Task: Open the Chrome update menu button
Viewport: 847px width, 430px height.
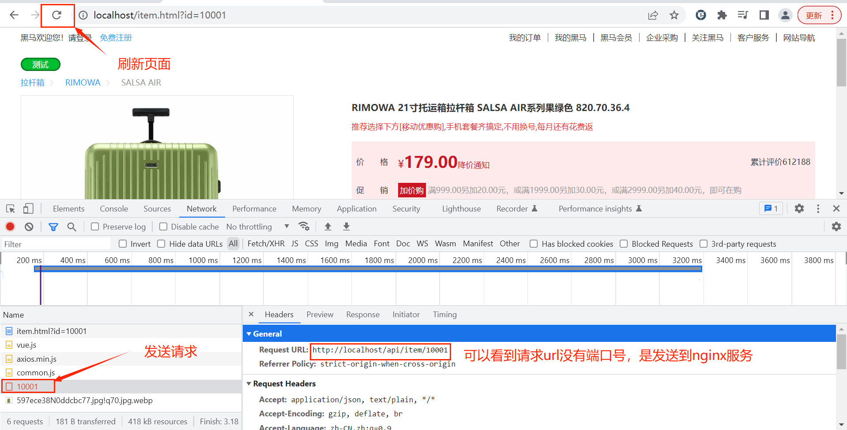Action: click(x=819, y=15)
